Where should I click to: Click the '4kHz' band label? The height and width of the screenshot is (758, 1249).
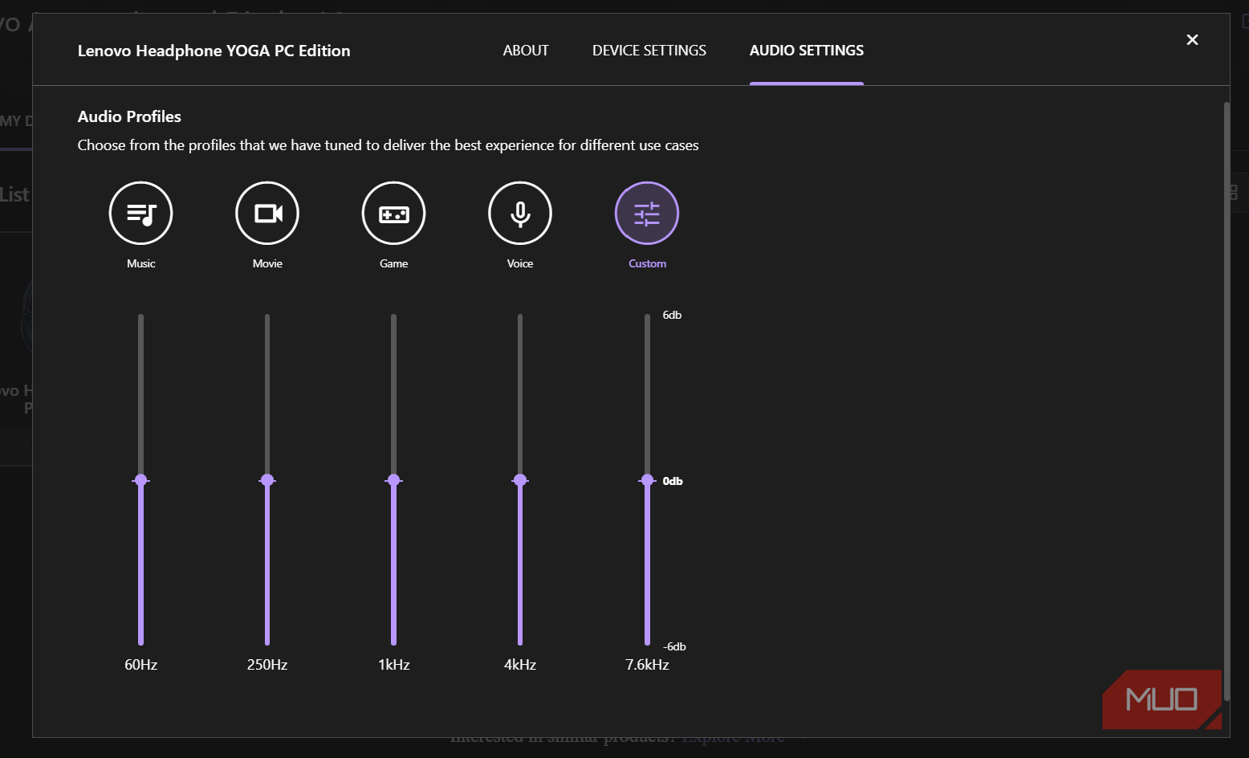520,665
